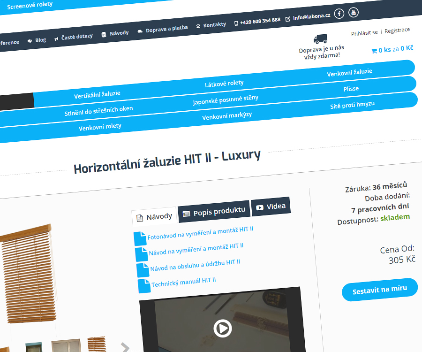422x352 pixels.
Task: Click Přihlásit se link
Action: 364,33
